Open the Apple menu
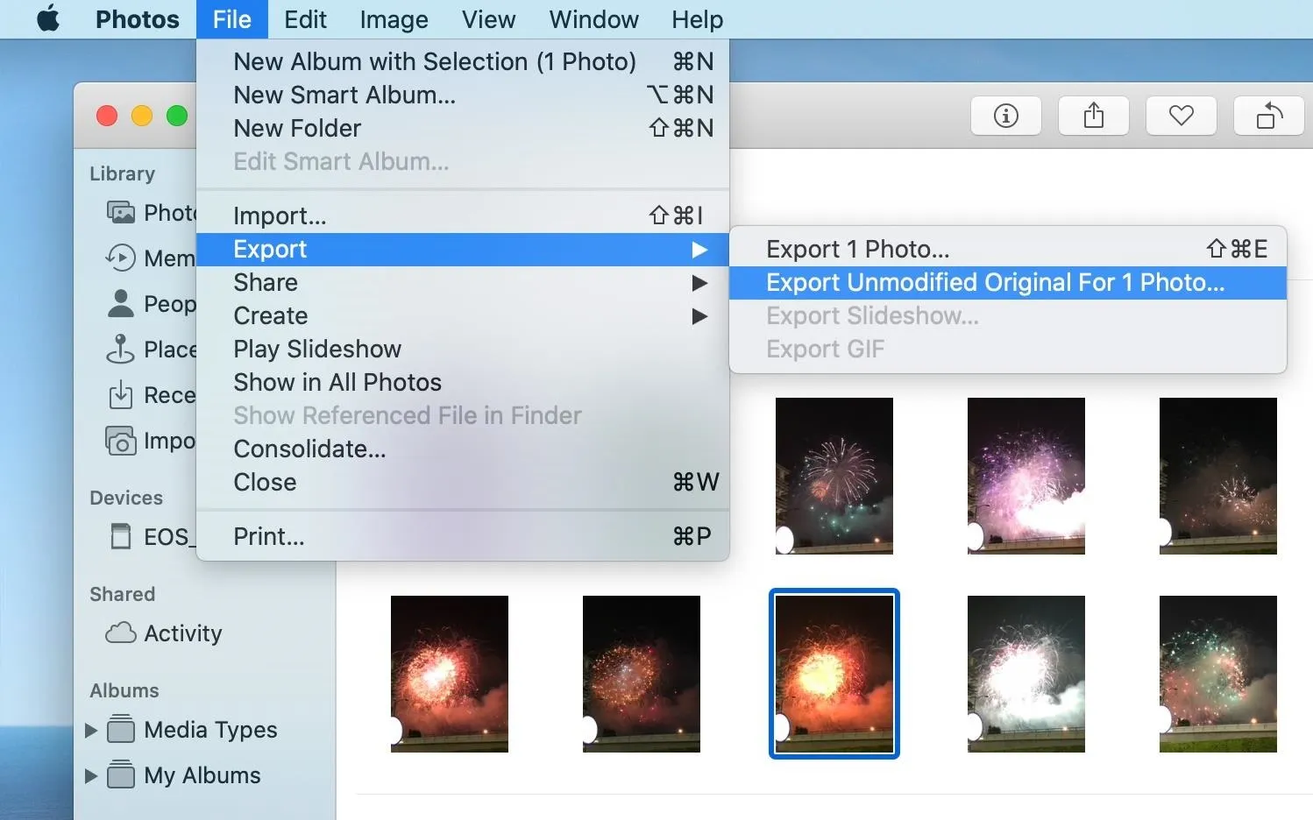Image resolution: width=1313 pixels, height=820 pixels. point(48,18)
